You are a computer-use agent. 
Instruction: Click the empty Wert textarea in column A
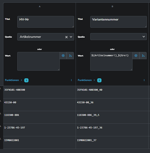pyautogui.click(x=38, y=62)
